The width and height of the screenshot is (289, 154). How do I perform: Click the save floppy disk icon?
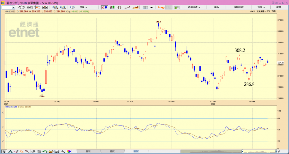(x=57, y=151)
